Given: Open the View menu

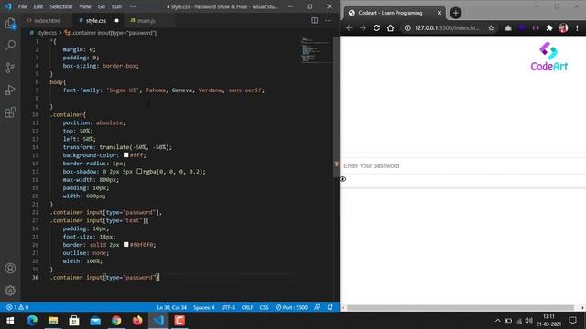Looking at the screenshot, I should (85, 6).
